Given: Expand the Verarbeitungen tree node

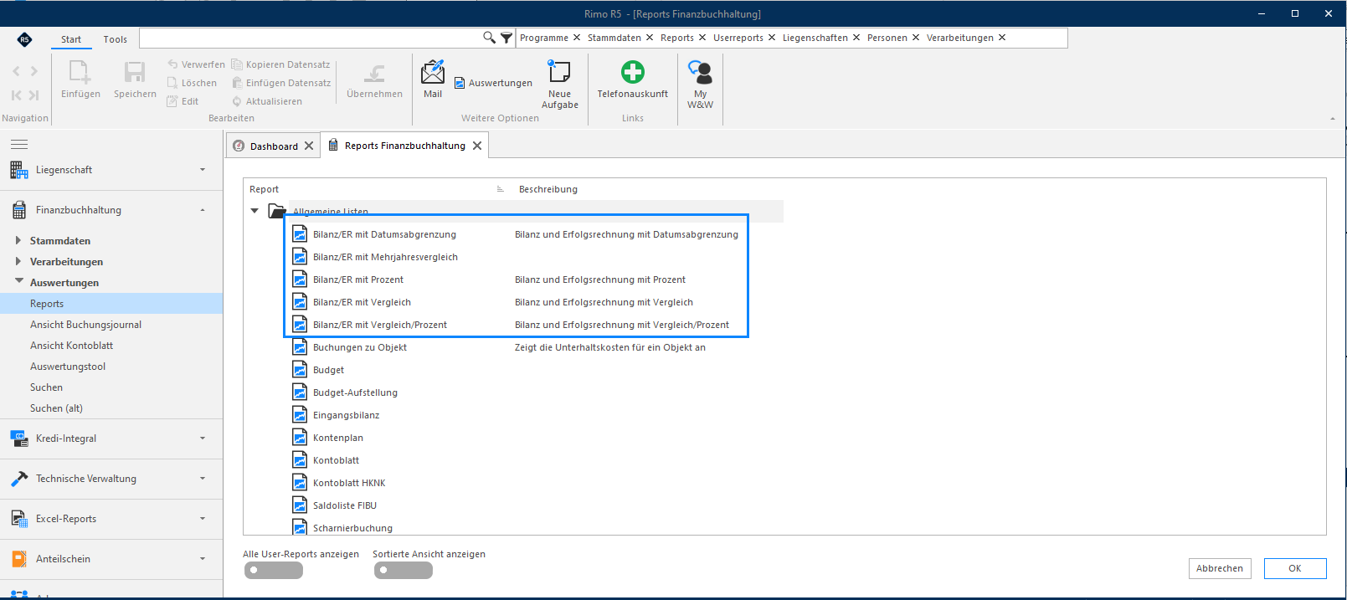Looking at the screenshot, I should point(18,261).
